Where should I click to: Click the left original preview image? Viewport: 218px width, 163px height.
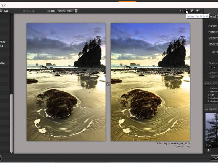click(66, 82)
